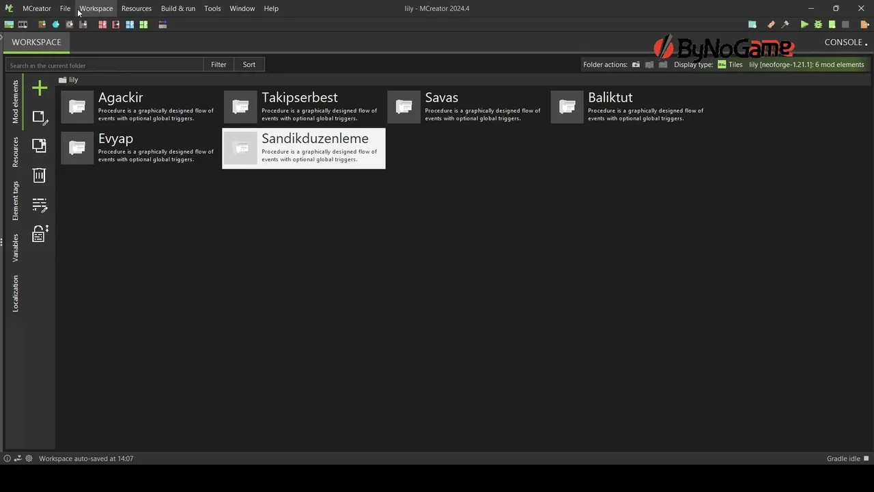Click the blue grid toolbar icon
The height and width of the screenshot is (492, 874).
click(130, 25)
